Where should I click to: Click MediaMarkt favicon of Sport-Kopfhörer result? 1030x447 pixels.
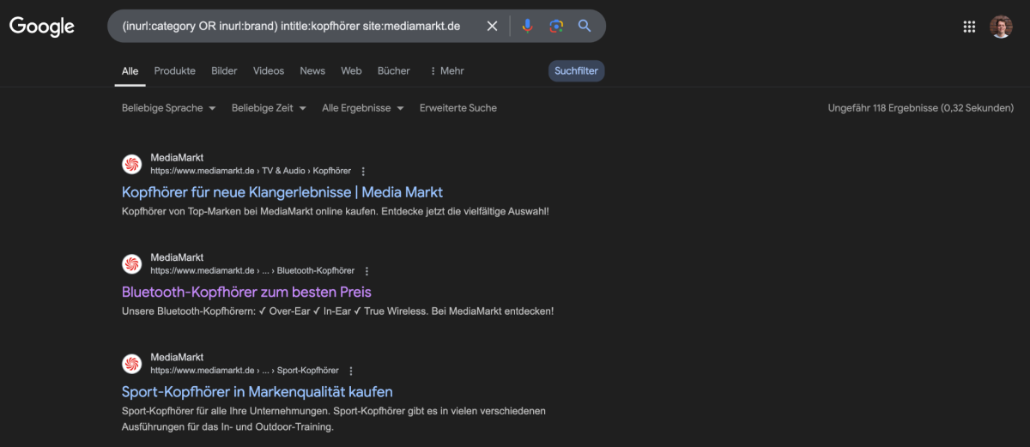pyautogui.click(x=132, y=363)
